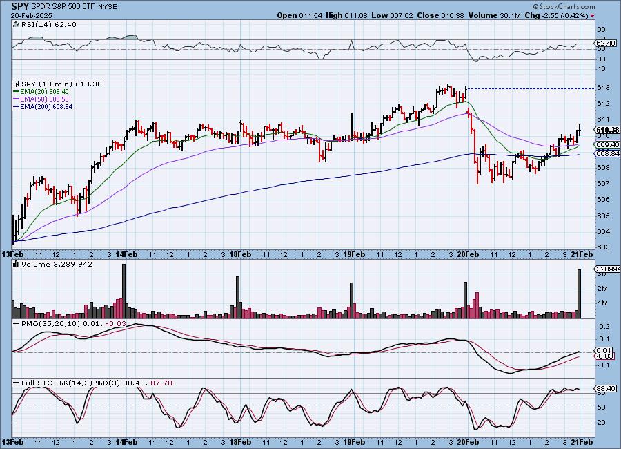Click the SPY (10 min) 610.38 legend text
621x449 pixels.
pos(61,84)
